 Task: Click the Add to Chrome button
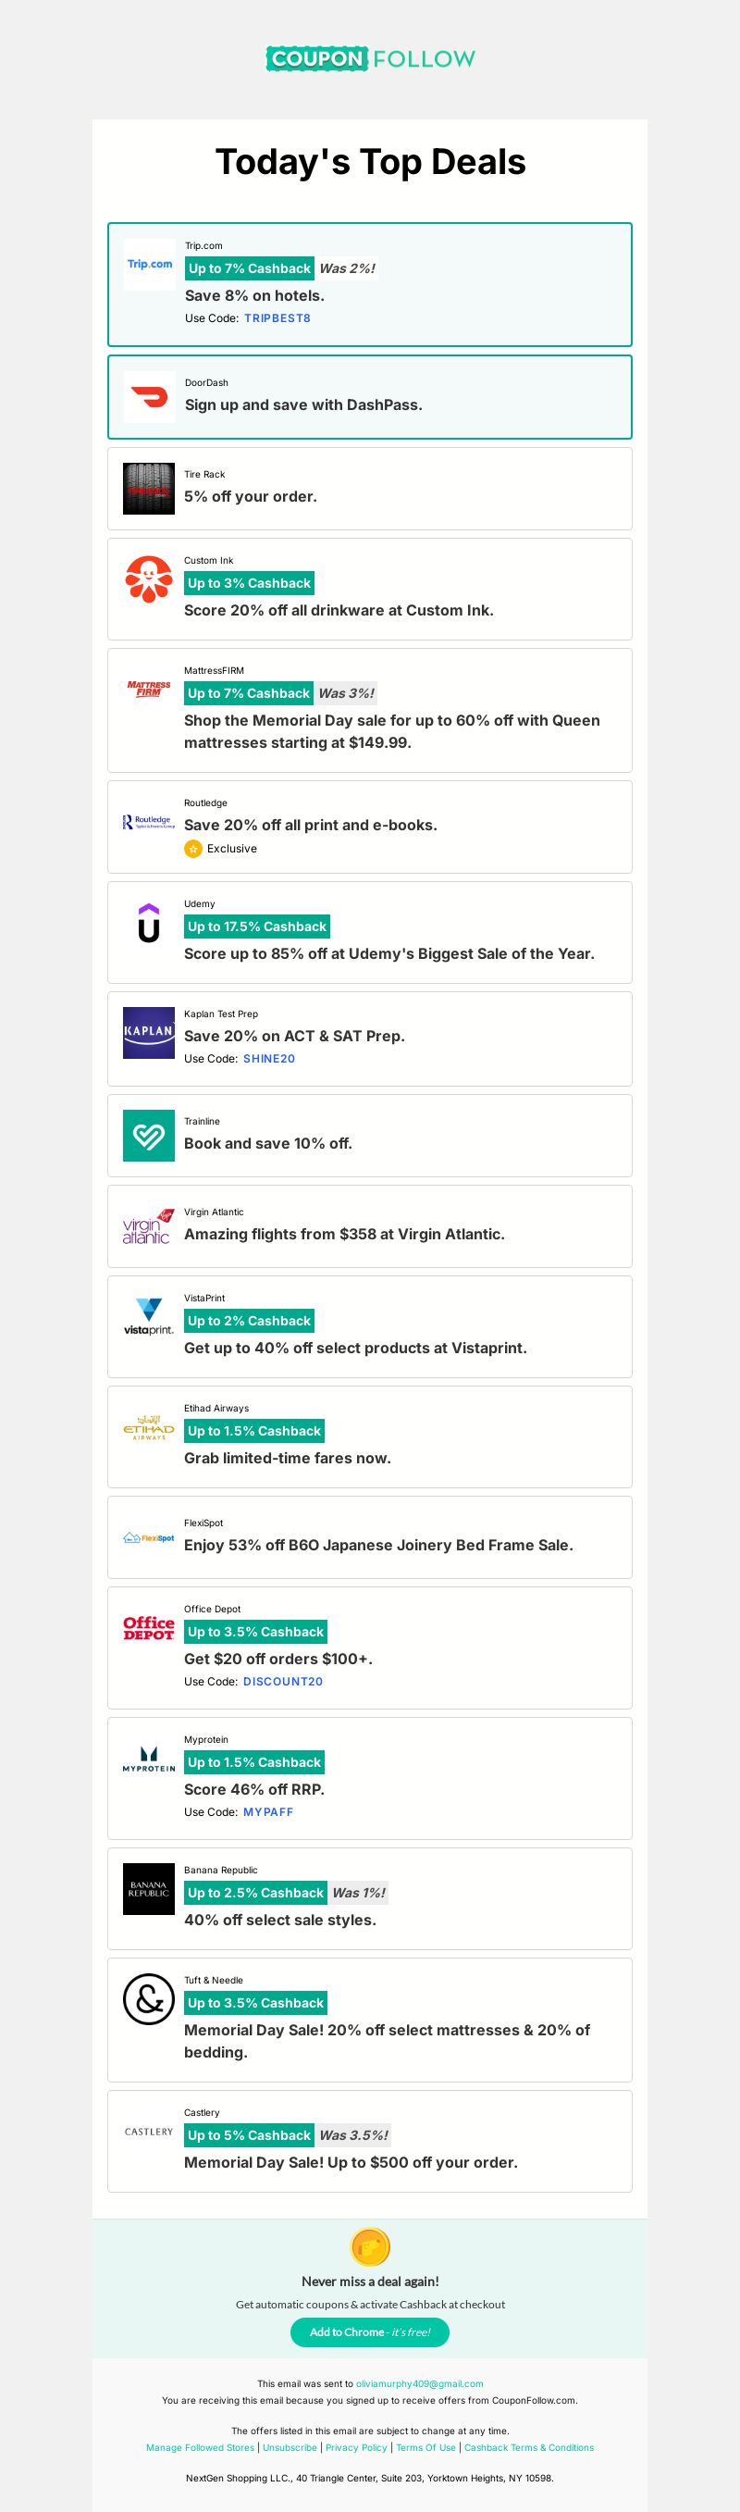point(369,2332)
